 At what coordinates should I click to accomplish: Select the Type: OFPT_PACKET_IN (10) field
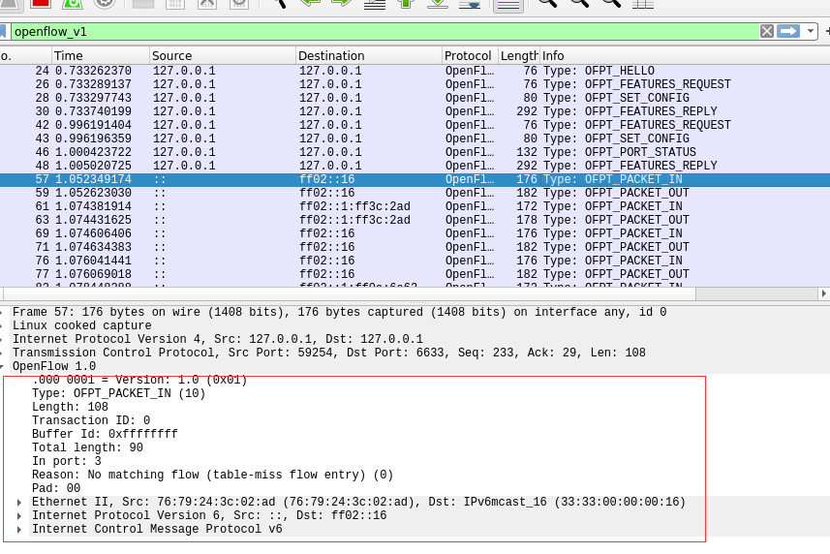point(118,393)
